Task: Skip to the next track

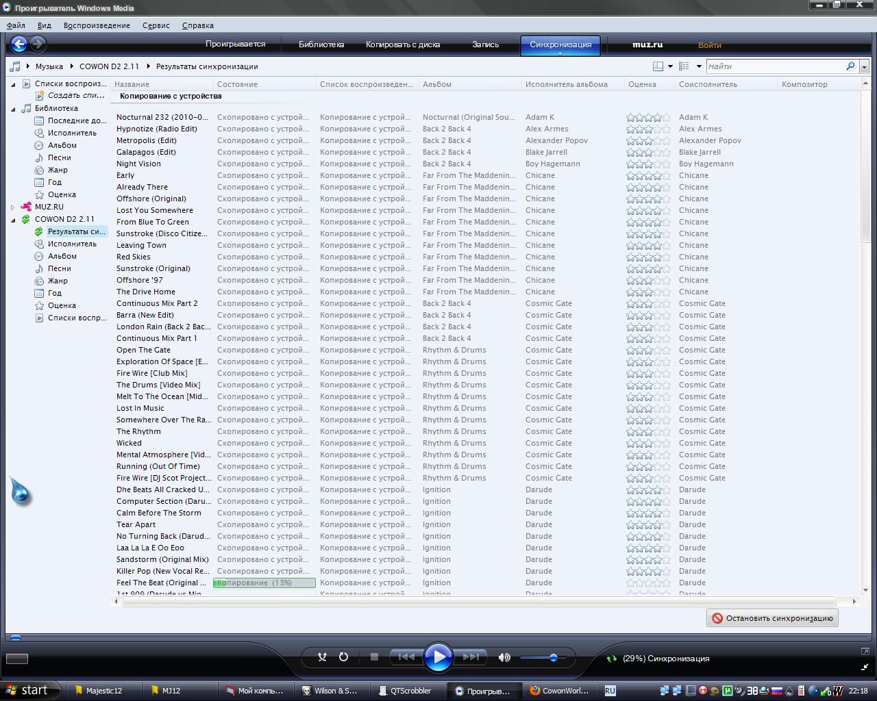Action: pyautogui.click(x=471, y=657)
